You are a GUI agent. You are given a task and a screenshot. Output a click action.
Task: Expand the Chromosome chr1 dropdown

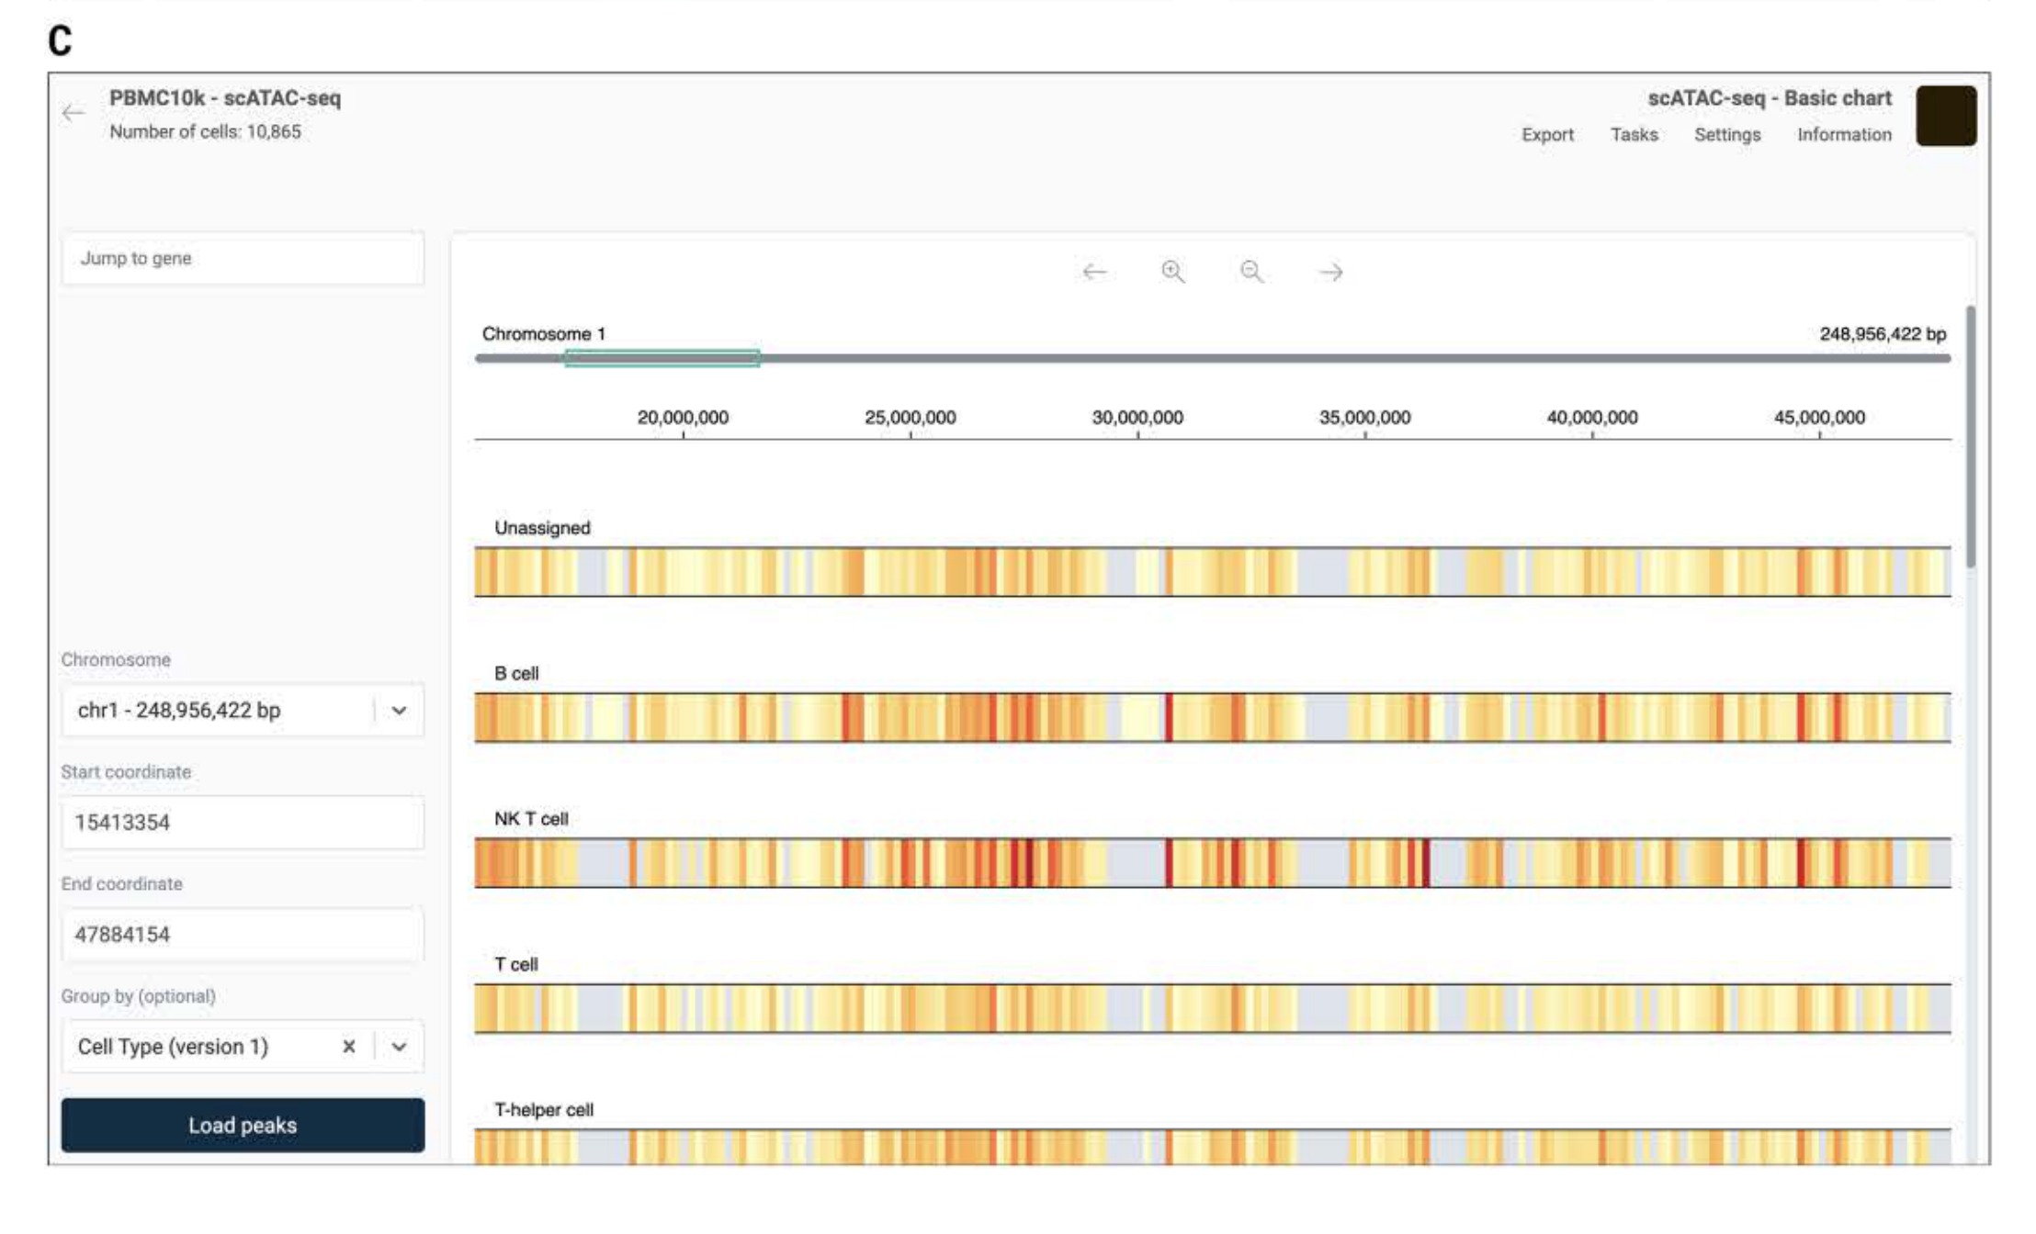point(399,711)
